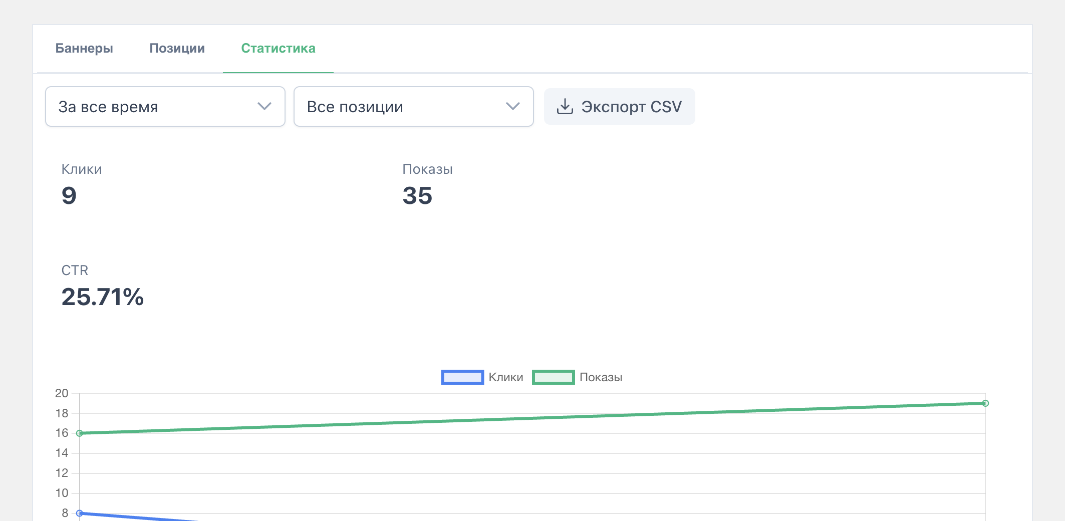Open the 'За все время' period dropdown
The image size is (1065, 521).
point(165,107)
